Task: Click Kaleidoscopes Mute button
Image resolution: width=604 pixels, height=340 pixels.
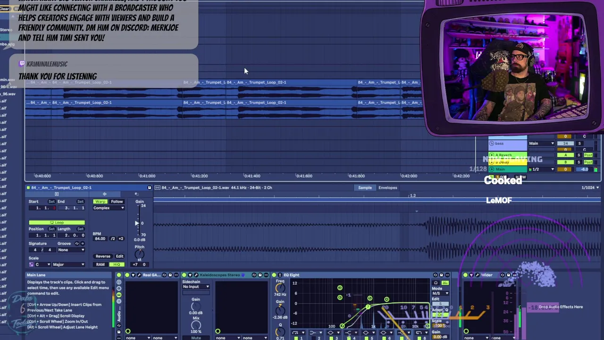Action: (196, 338)
